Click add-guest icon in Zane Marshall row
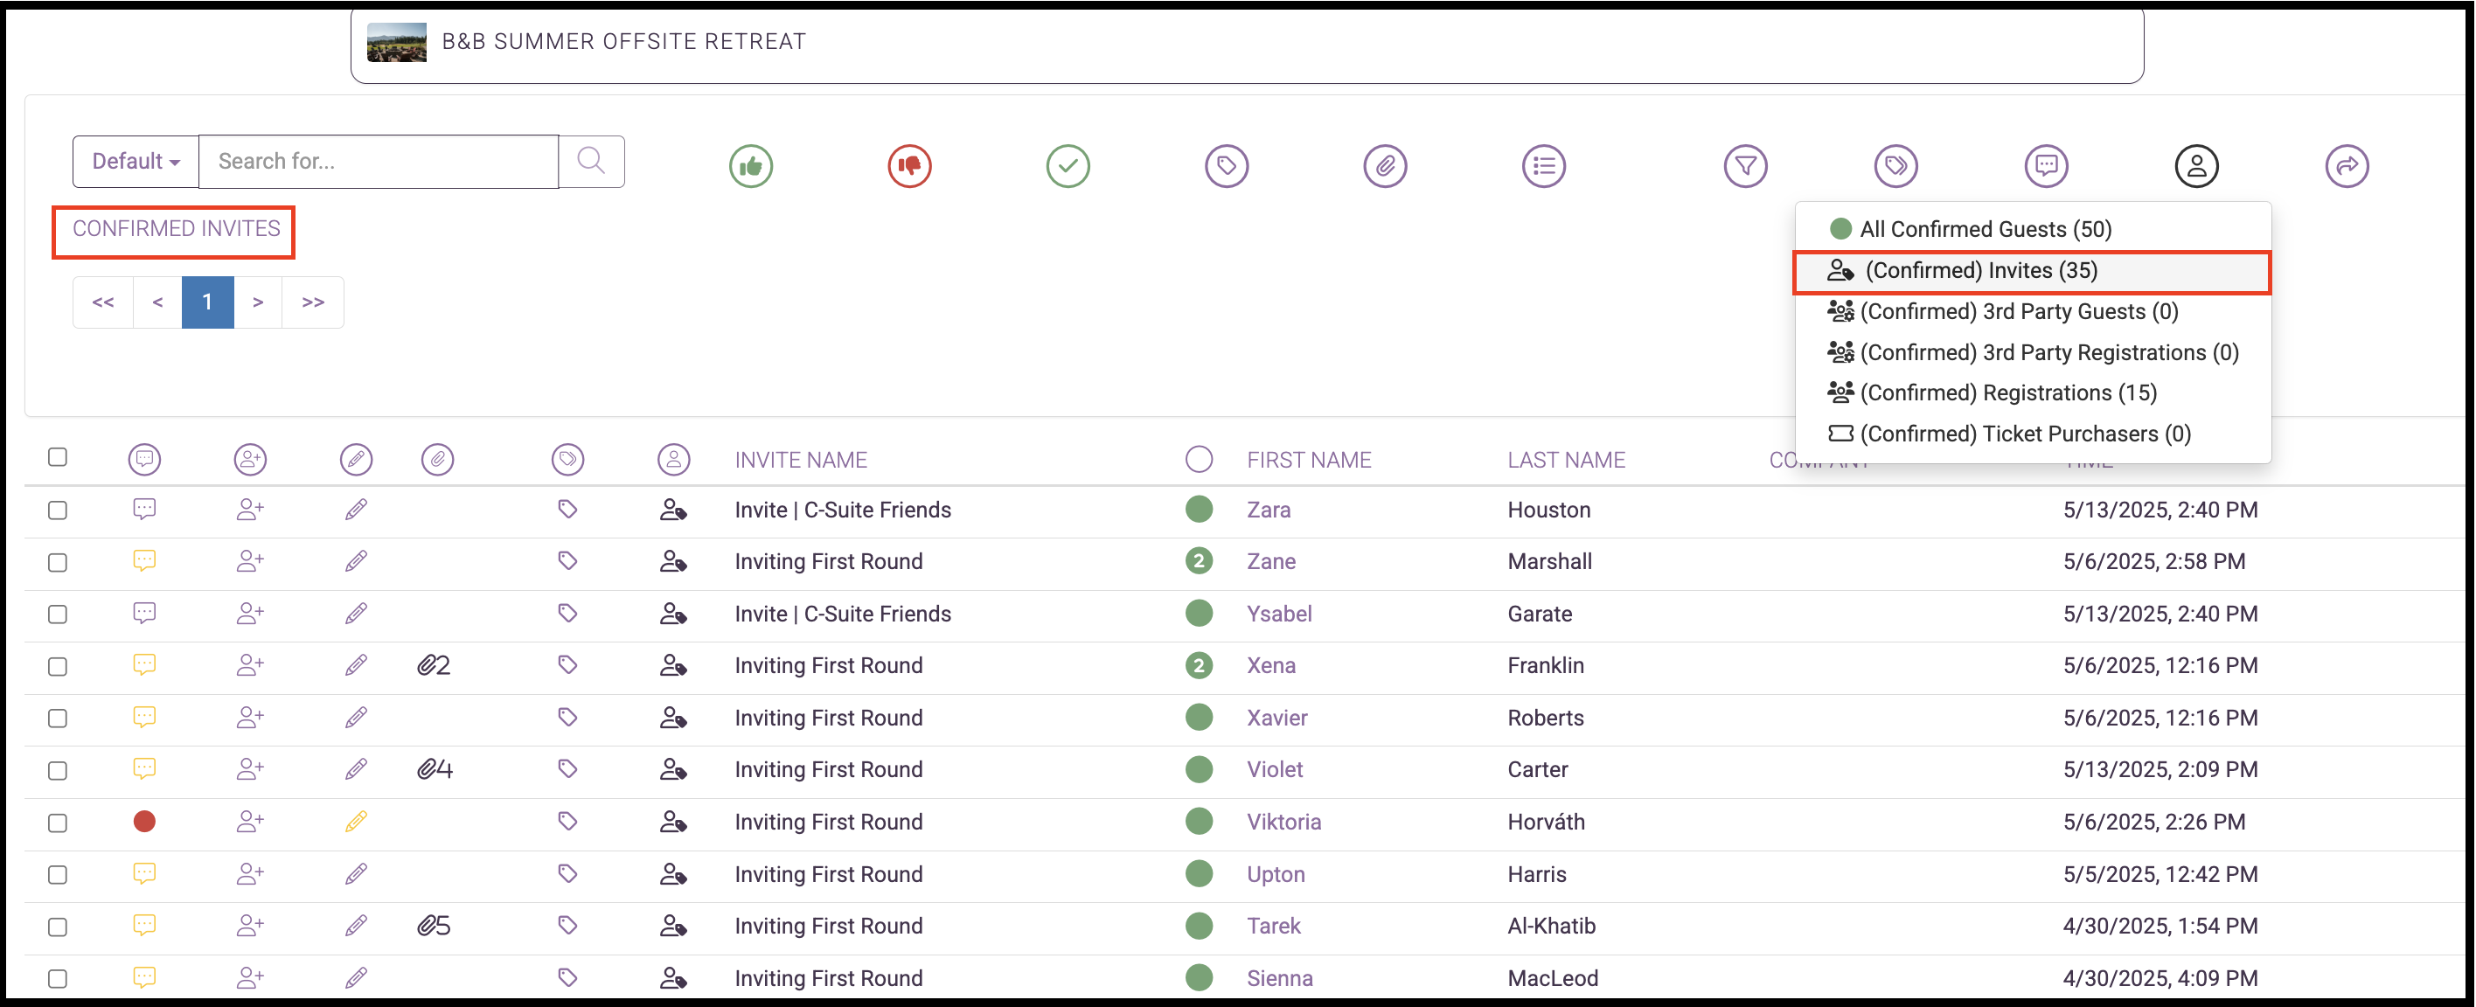Screen dimensions: 2476x1007 250,561
